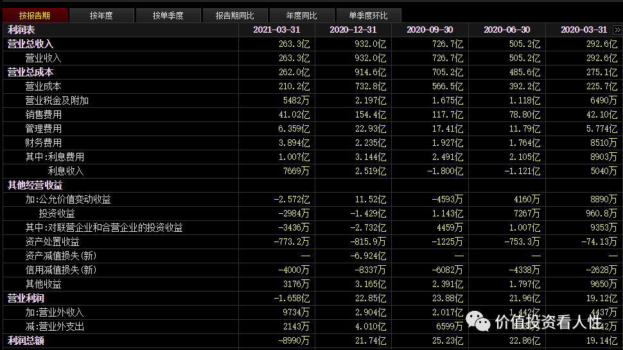Screen dimensions: 623x350
Task: Select the 销售费用 row label
Action: click(43, 115)
